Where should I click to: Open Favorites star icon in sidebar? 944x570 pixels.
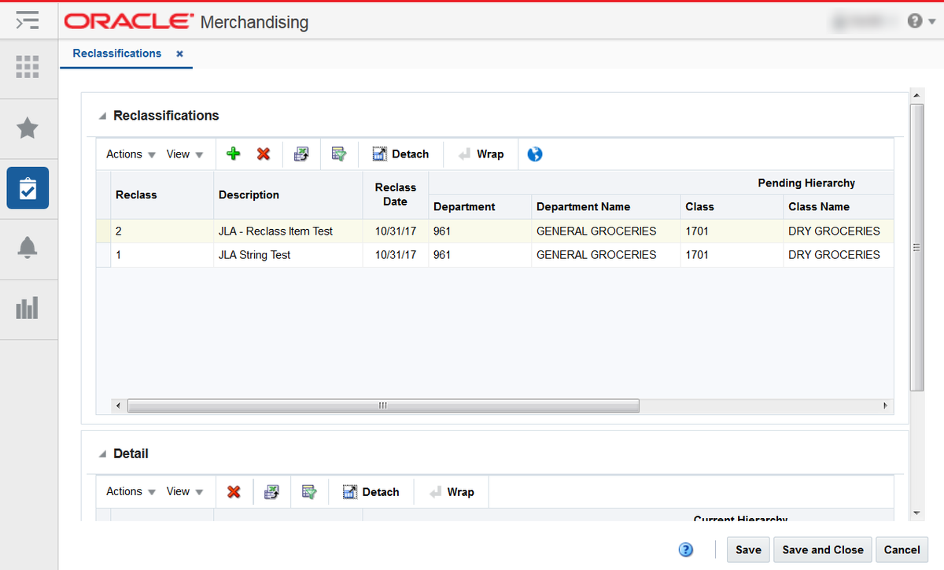coord(28,128)
